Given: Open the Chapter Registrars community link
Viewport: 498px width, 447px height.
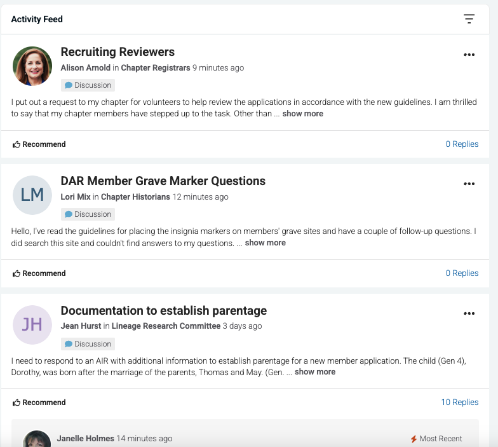Looking at the screenshot, I should [156, 67].
